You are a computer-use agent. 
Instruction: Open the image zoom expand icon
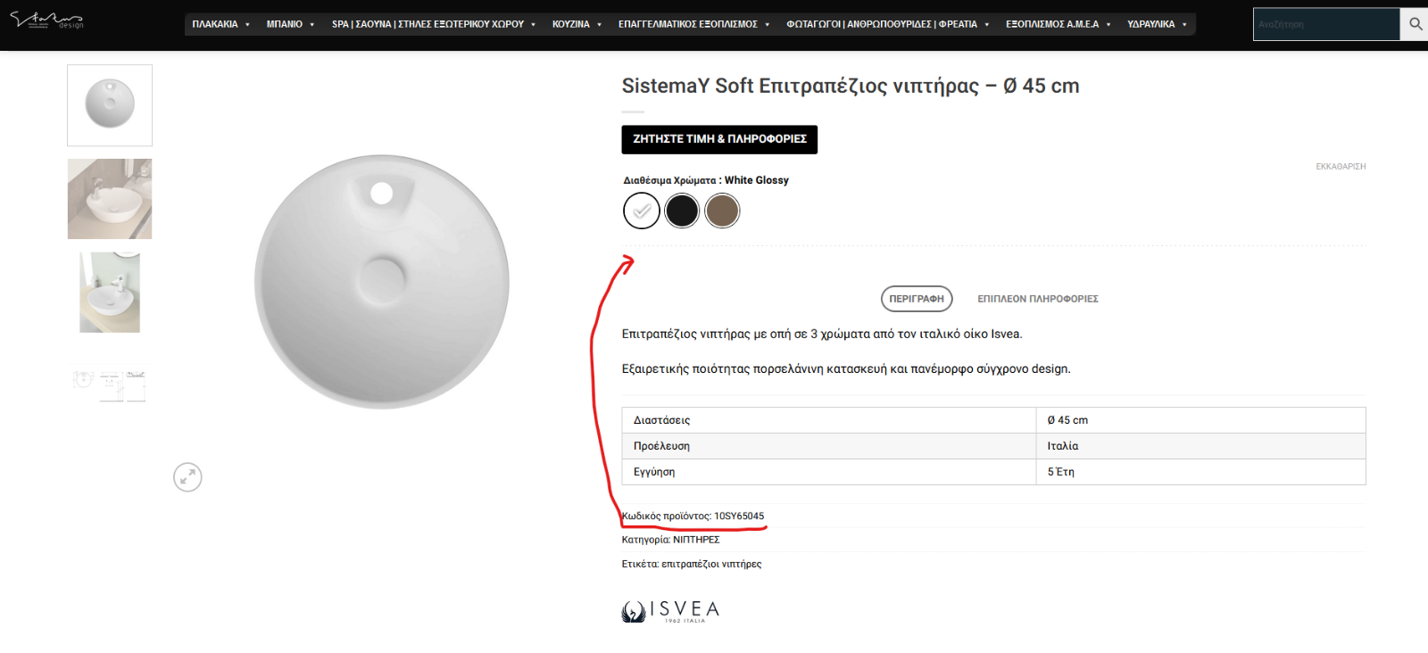(x=187, y=477)
